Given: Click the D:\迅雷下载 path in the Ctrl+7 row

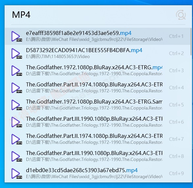Looking at the screenshot, I should point(94,142).
